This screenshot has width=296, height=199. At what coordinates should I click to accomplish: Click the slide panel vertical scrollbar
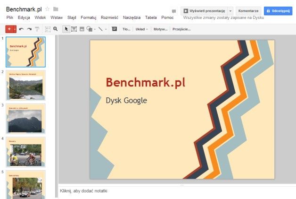click(x=57, y=116)
